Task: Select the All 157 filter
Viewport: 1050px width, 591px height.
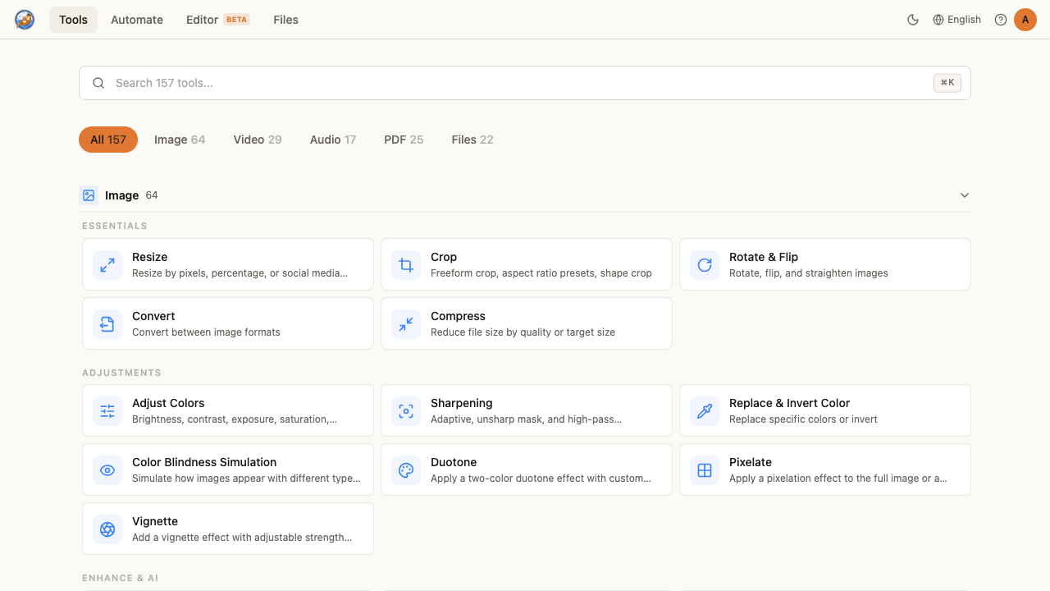Action: 108,140
